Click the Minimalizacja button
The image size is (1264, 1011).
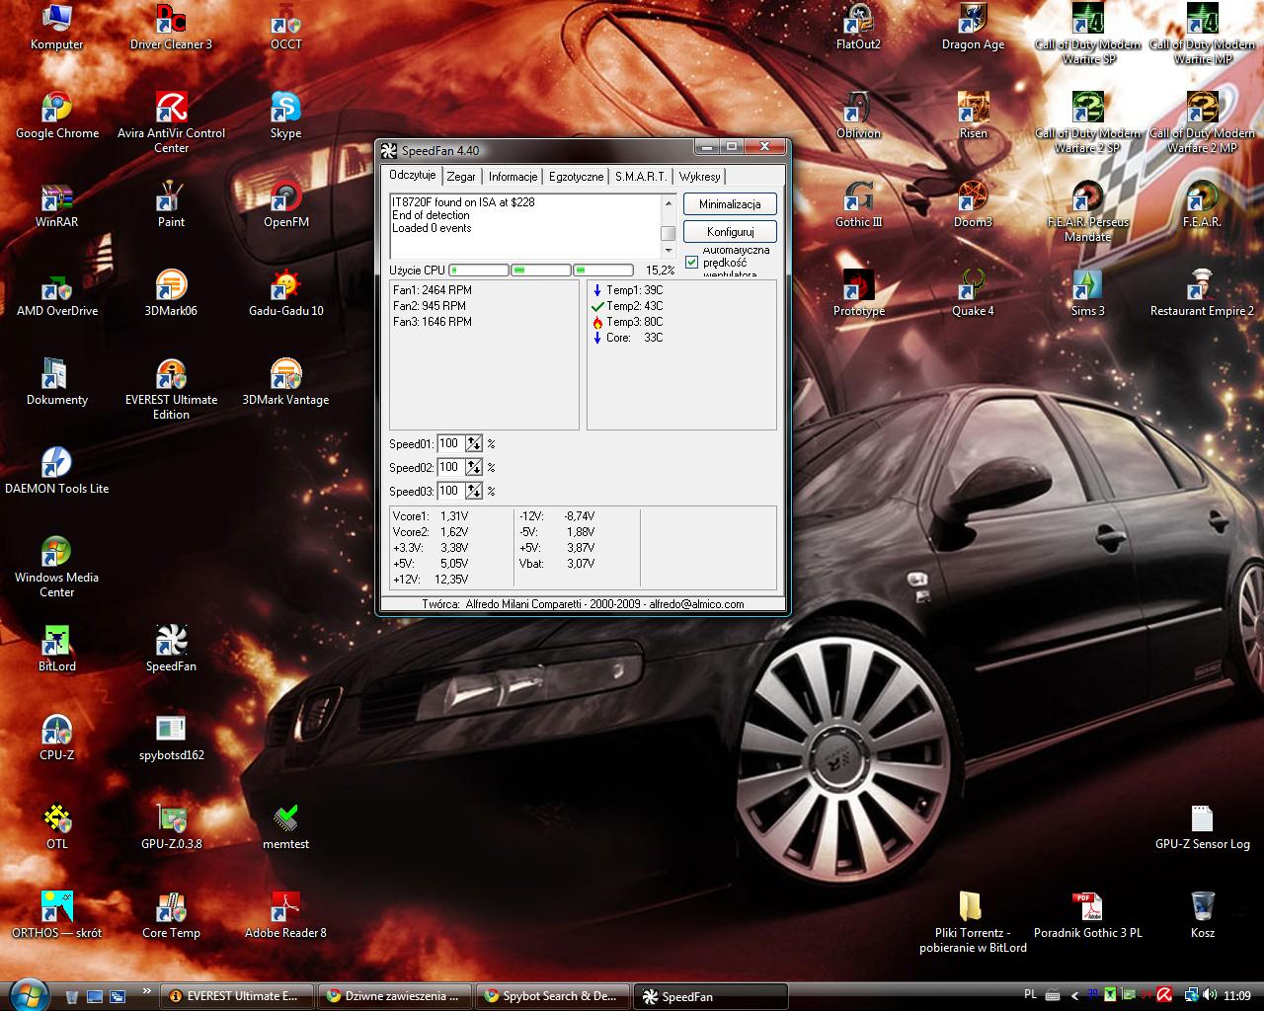[x=730, y=204]
